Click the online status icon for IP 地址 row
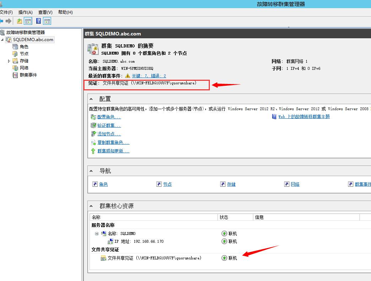 click(224, 241)
